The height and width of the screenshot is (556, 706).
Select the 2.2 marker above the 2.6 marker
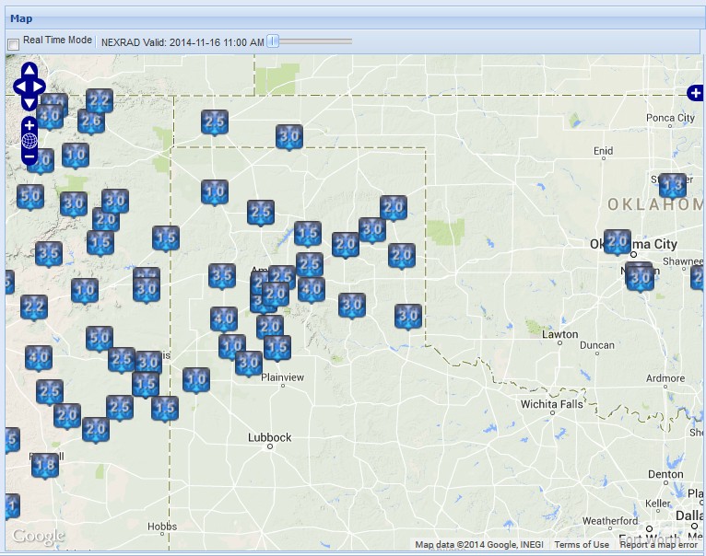point(100,100)
